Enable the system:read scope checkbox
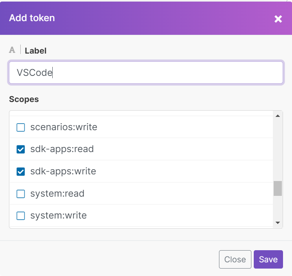The width and height of the screenshot is (292, 276). (21, 194)
